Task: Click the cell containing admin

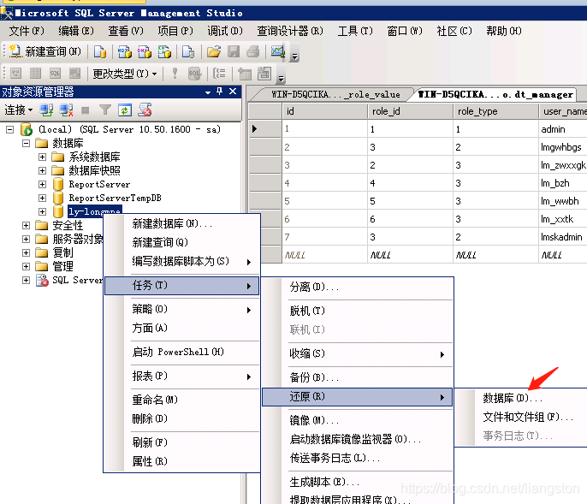Action: pos(563,129)
